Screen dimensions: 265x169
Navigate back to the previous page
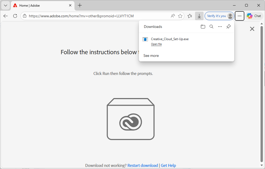(x=5, y=16)
